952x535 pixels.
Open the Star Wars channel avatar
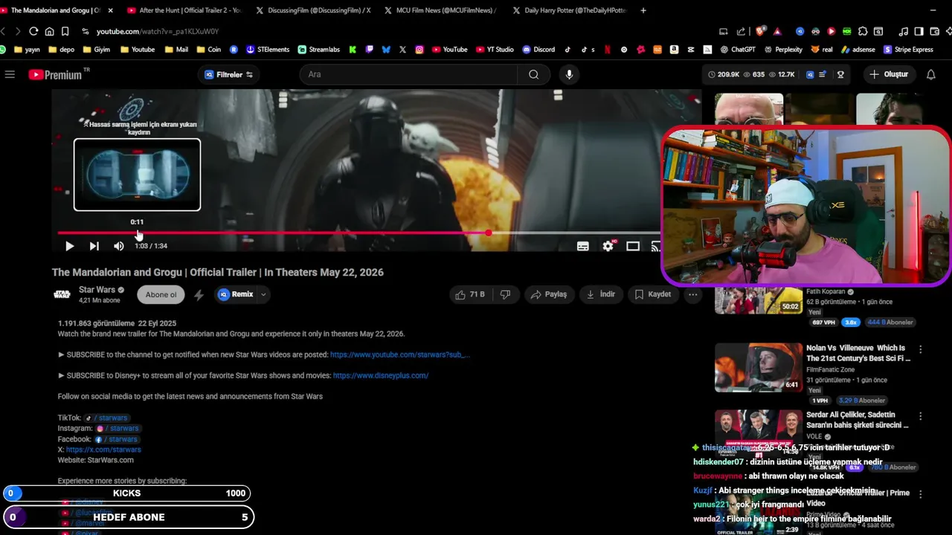(x=62, y=294)
